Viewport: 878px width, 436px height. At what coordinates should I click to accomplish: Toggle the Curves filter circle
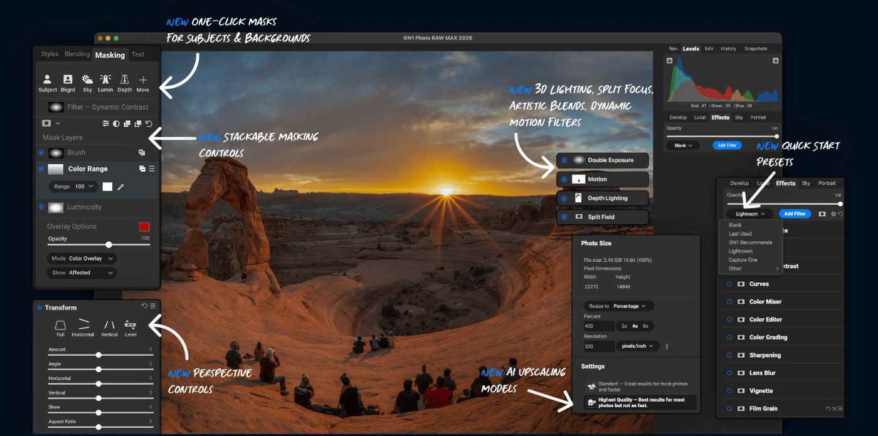[729, 284]
